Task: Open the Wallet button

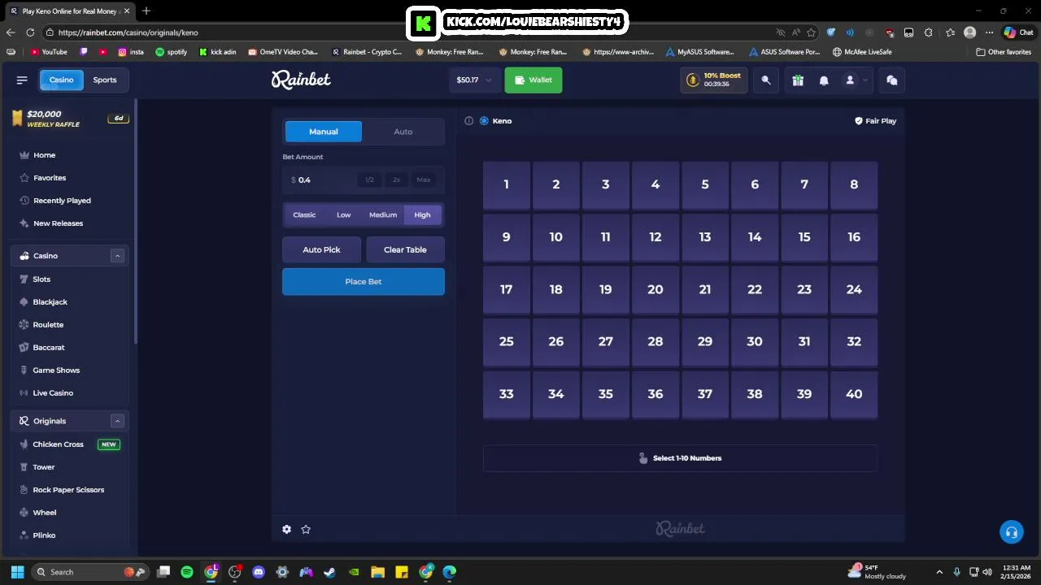Action: tap(534, 80)
